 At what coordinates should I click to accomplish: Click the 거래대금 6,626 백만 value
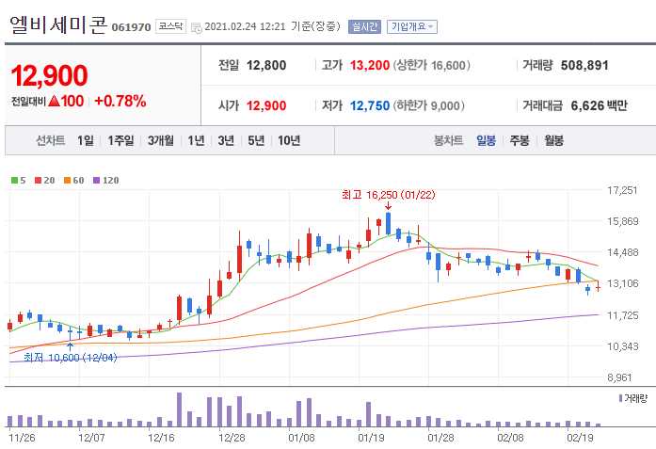pyautogui.click(x=600, y=105)
